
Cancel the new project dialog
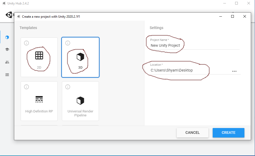point(193,133)
